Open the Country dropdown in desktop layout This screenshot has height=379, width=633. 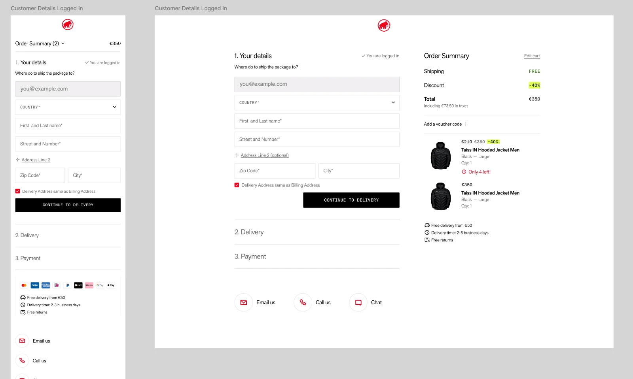pos(316,103)
